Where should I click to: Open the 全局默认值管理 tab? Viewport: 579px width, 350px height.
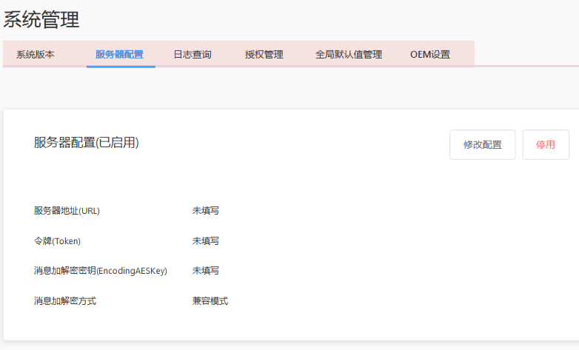349,54
